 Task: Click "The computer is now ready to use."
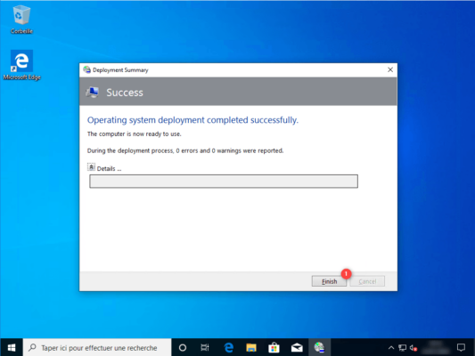coord(135,134)
